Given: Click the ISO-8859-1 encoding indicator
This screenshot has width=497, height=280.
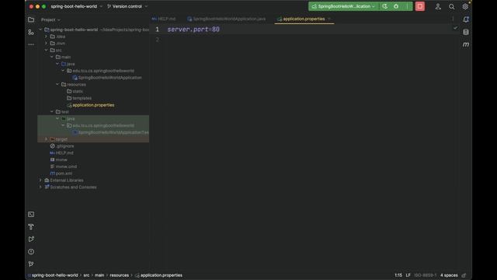Looking at the screenshot, I should point(425,275).
